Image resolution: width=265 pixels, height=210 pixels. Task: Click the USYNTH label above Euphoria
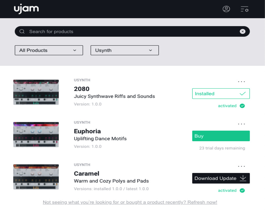coord(82,122)
